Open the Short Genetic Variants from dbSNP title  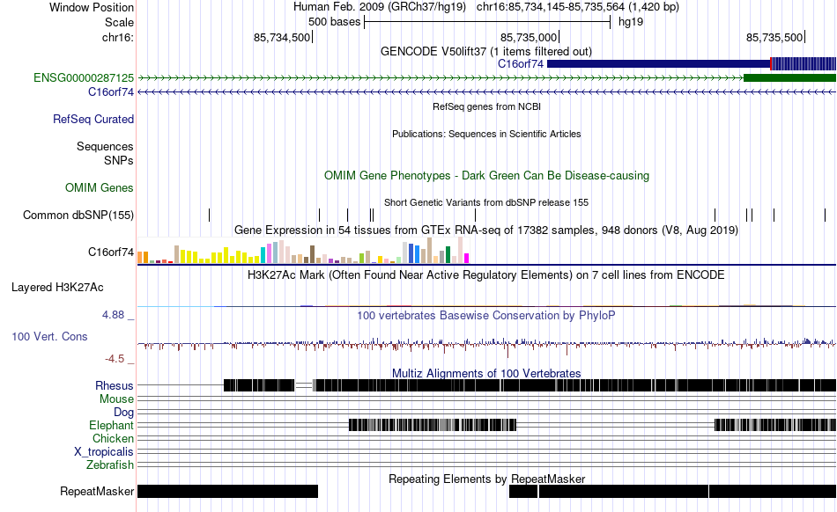coord(485,202)
